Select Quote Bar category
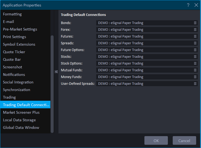Image resolution: width=201 pixels, height=148 pixels. (x=25, y=59)
